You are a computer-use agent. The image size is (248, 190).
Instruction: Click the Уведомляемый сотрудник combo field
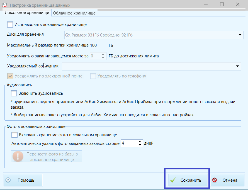tap(151, 66)
